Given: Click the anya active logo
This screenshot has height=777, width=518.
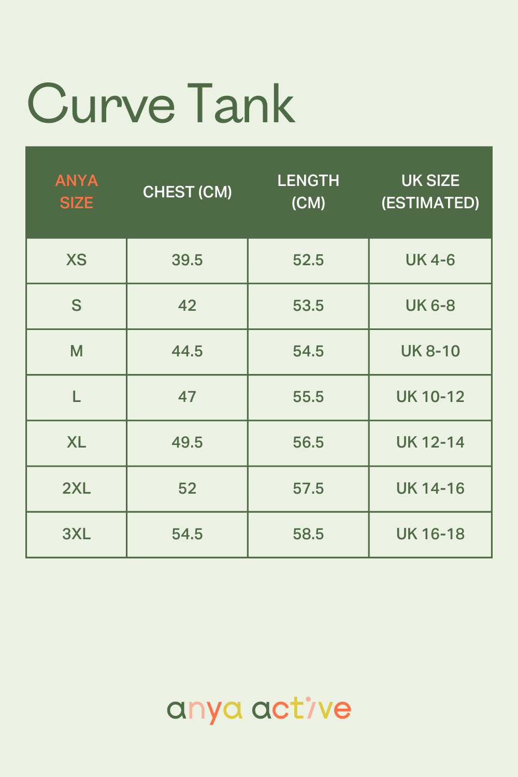Looking at the screenshot, I should (x=259, y=709).
